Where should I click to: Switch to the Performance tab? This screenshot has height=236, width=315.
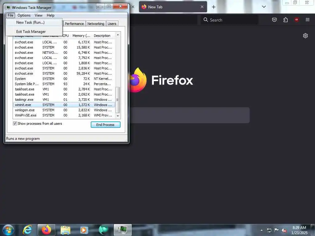click(74, 24)
